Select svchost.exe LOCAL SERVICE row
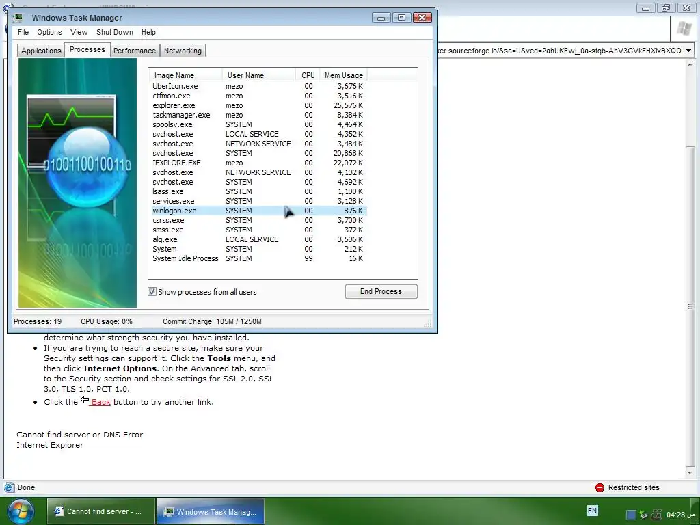Viewport: 700px width, 525px height. point(258,134)
